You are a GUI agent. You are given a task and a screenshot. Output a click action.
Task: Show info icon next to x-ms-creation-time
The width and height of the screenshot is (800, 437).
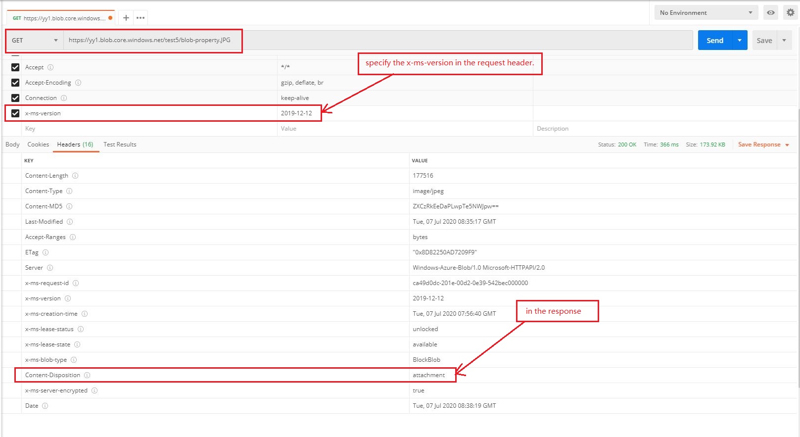(x=85, y=314)
